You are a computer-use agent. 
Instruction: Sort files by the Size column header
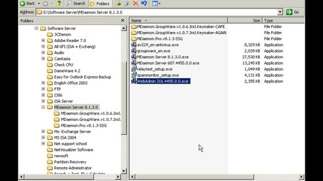pos(245,21)
